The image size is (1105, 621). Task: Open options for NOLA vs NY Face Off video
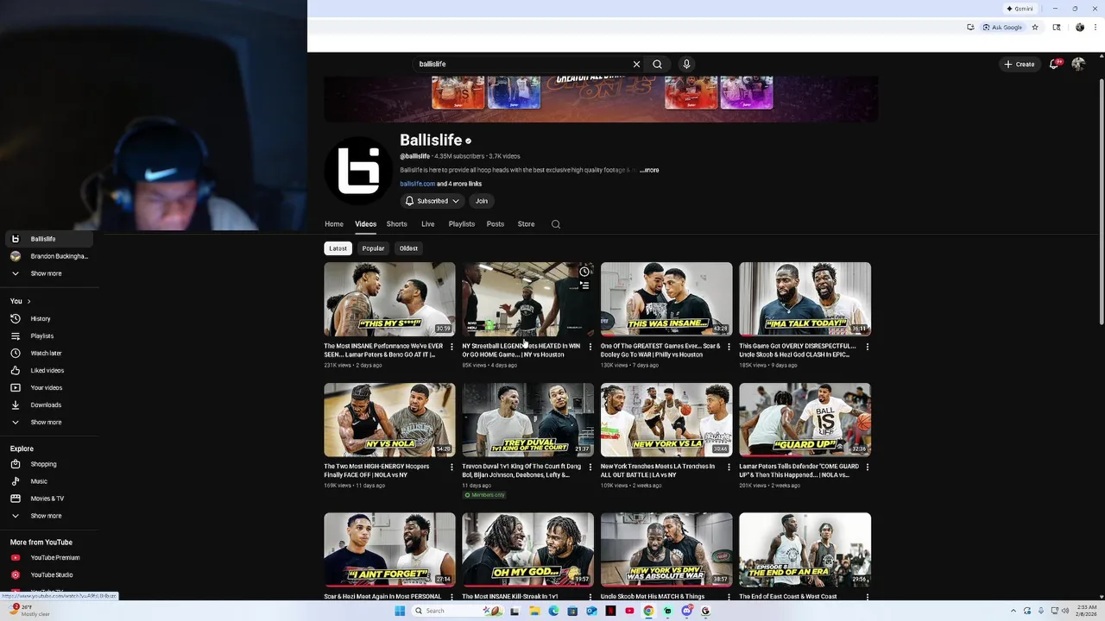(x=451, y=467)
